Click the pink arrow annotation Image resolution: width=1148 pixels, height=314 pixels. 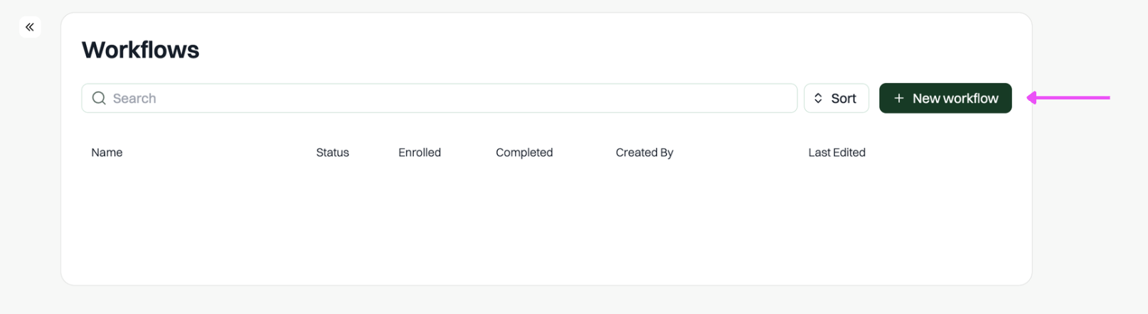click(x=1068, y=97)
